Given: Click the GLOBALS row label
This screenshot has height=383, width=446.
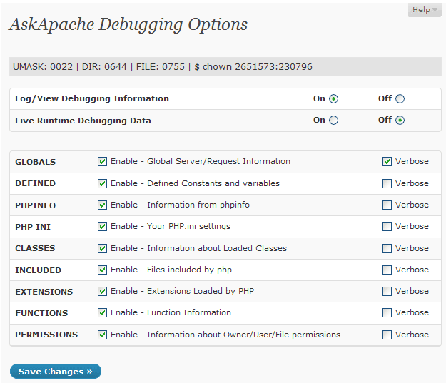Looking at the screenshot, I should 35,162.
